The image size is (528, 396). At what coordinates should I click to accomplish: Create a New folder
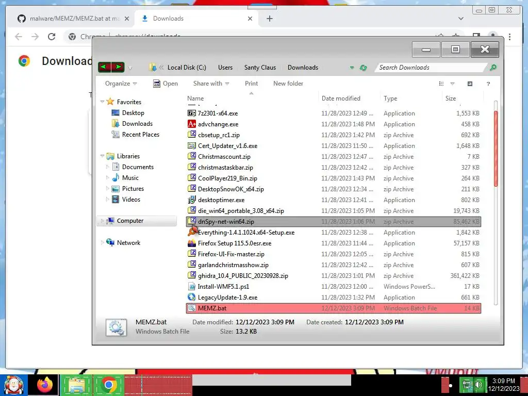(288, 84)
